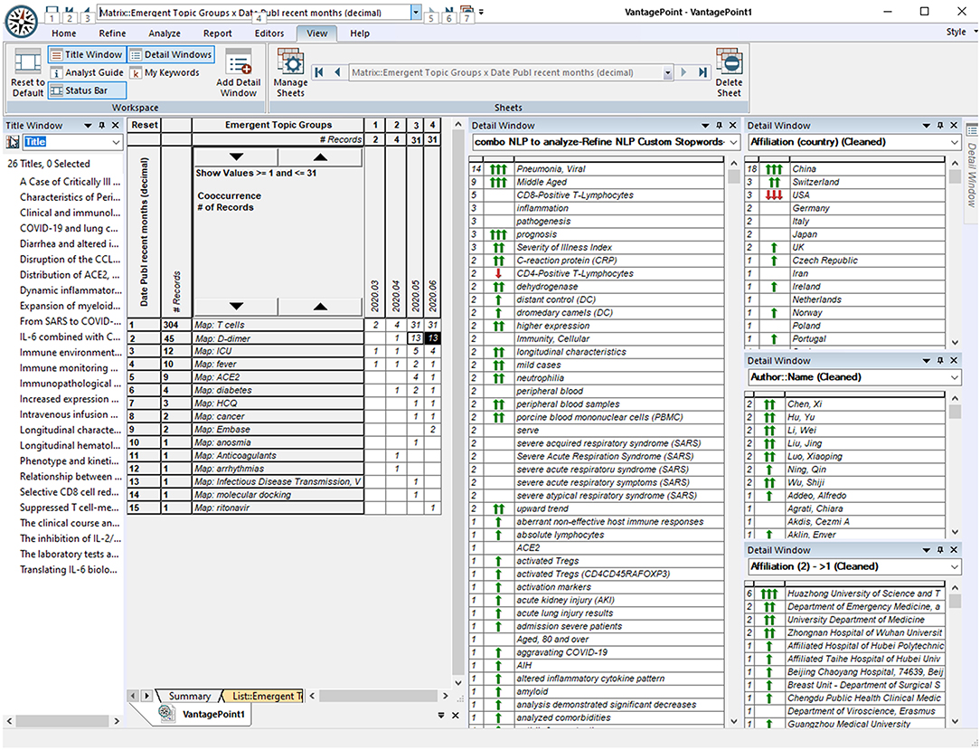Go to the first sheet arrow
Screen dimensions: 980x750
[x=319, y=72]
